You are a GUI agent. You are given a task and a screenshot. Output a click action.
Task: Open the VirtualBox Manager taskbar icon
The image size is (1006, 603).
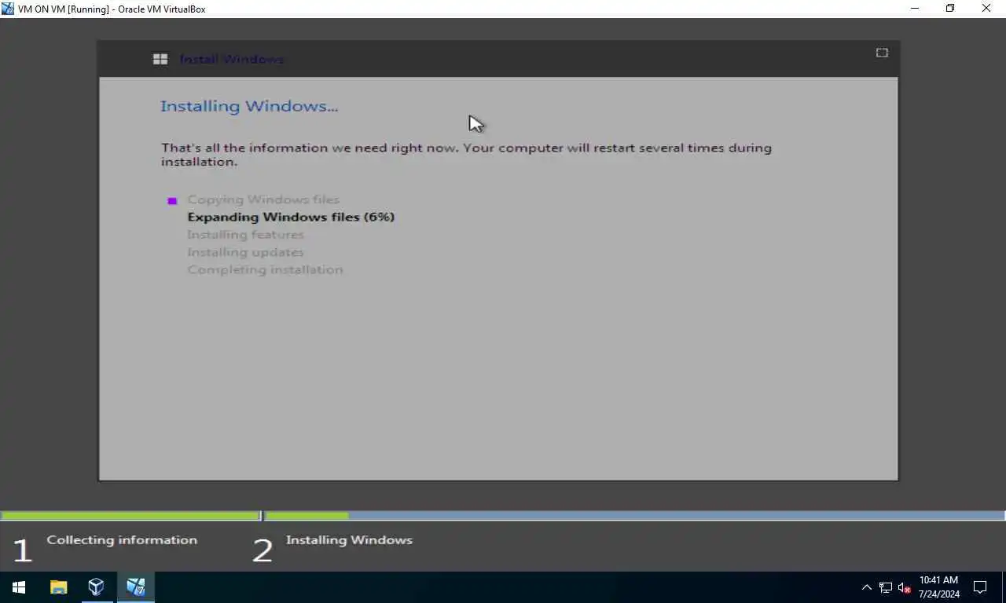pyautogui.click(x=96, y=587)
